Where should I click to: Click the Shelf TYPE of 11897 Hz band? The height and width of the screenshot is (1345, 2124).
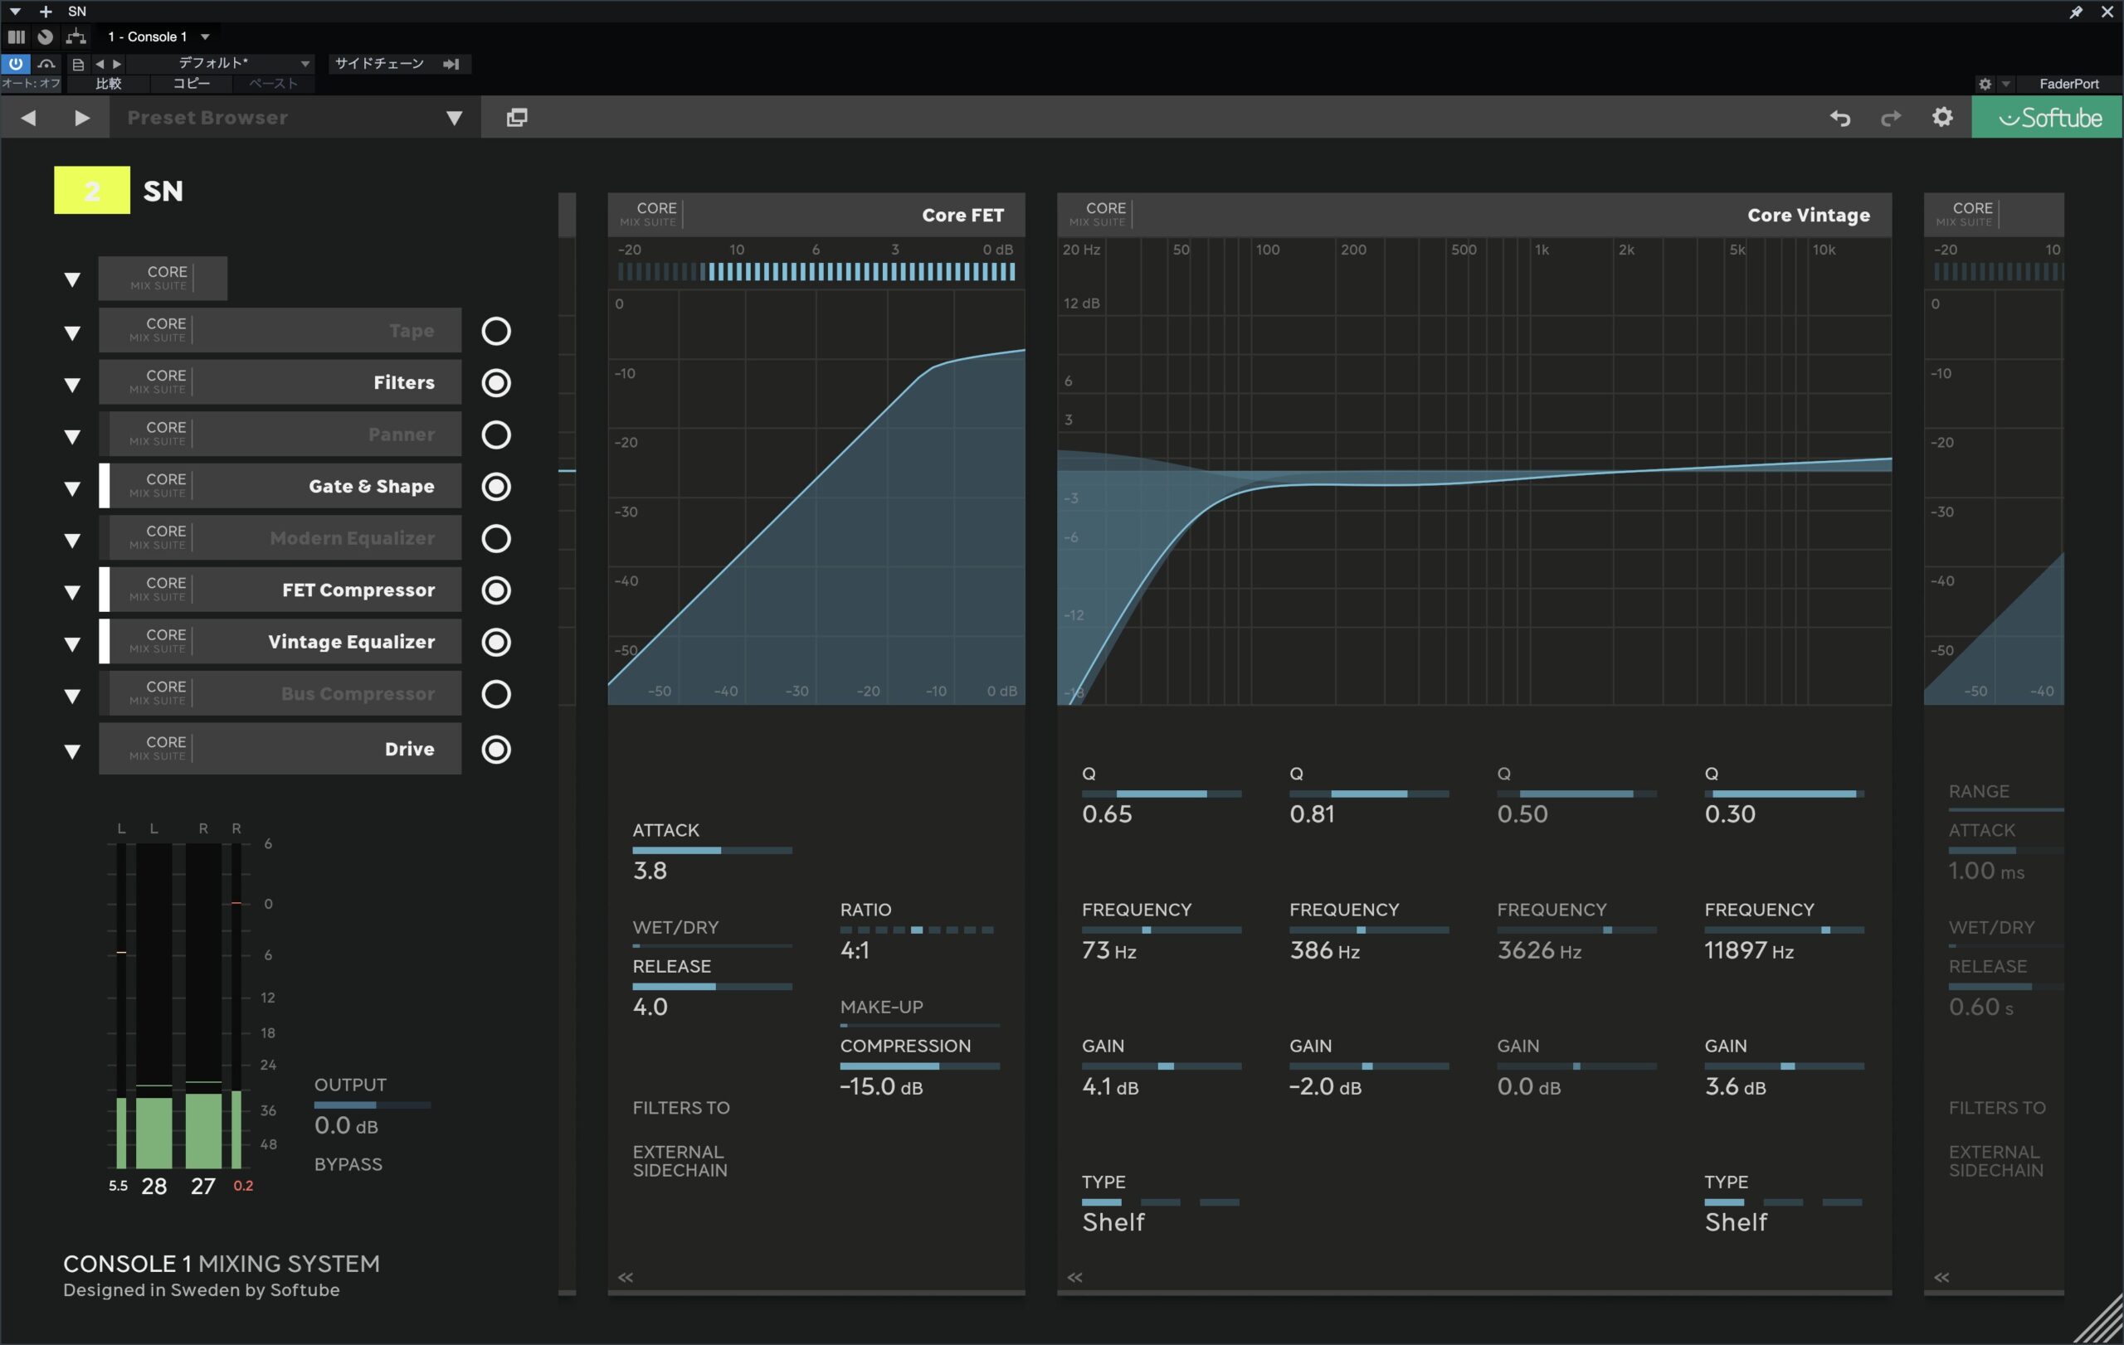point(1735,1222)
